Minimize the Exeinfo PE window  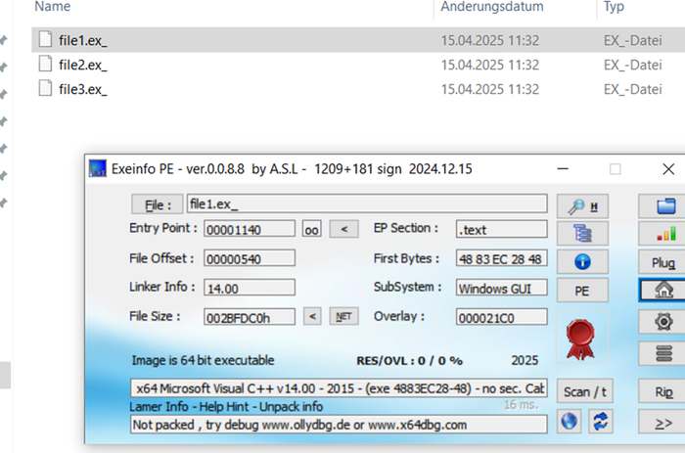click(x=563, y=169)
